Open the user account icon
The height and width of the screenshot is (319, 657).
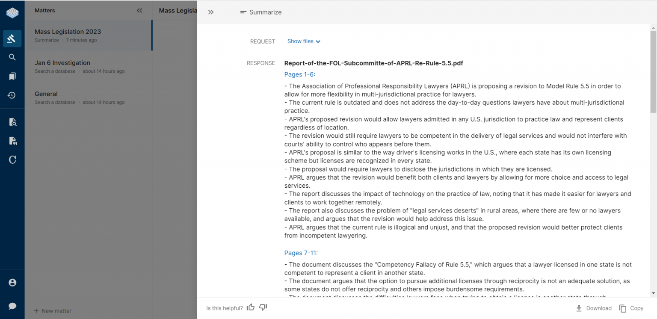(12, 283)
